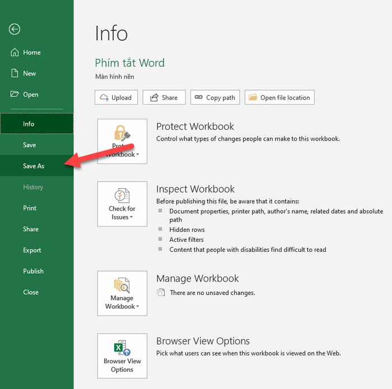Screen dimensions: 392x389
Task: Click the Before publishing this file text
Action: (x=228, y=201)
